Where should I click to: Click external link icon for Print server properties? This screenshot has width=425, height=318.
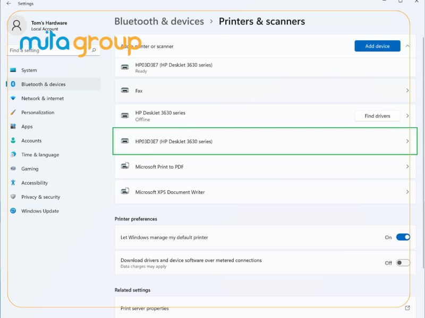point(407,308)
